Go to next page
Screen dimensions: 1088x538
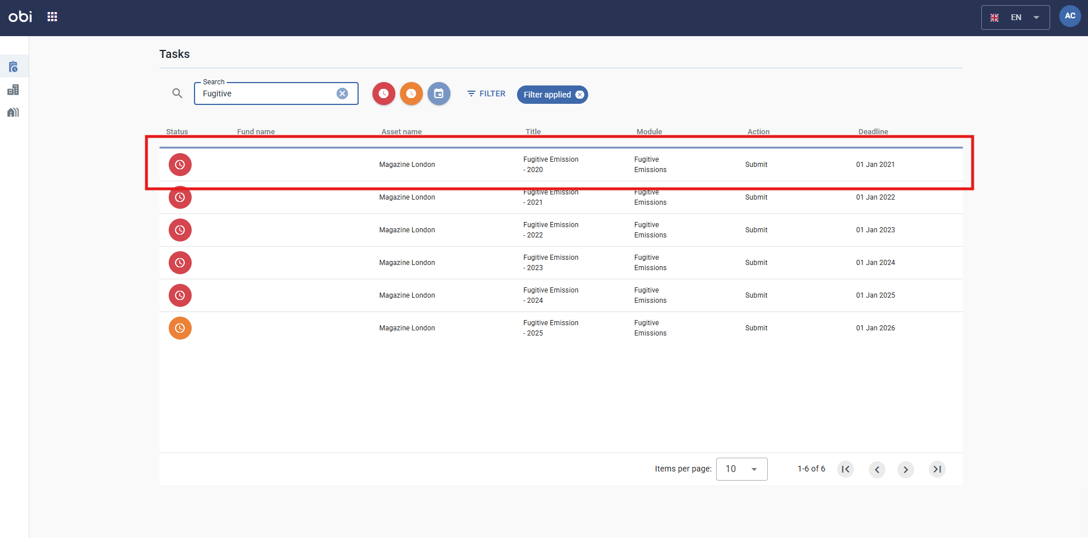[906, 469]
